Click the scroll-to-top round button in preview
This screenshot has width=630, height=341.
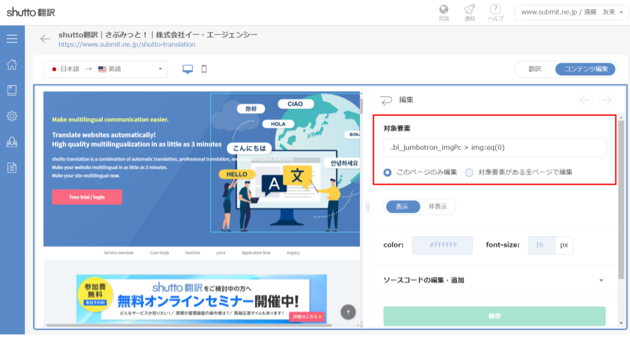[x=348, y=312]
